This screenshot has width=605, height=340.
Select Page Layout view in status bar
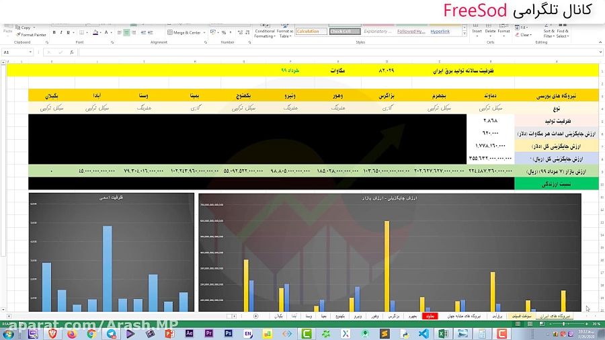coord(530,324)
